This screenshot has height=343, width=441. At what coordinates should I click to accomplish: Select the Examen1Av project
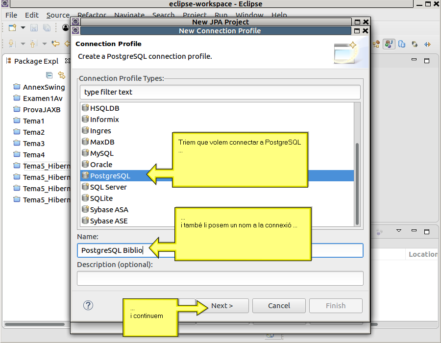[43, 98]
